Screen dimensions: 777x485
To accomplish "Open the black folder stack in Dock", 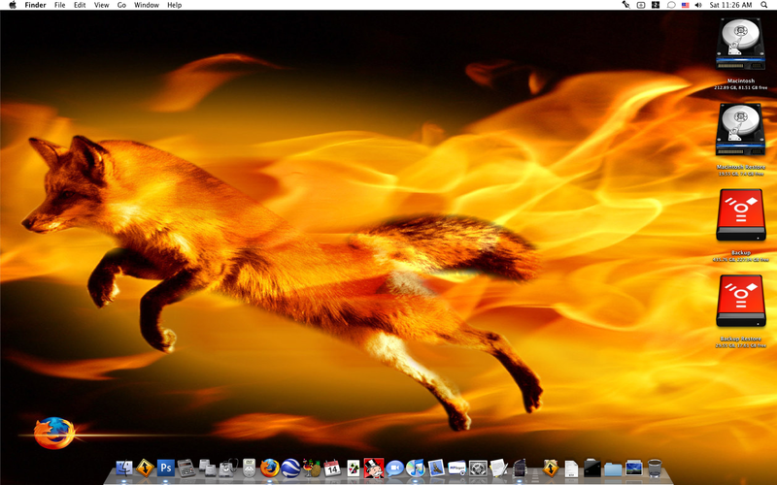I will (592, 468).
